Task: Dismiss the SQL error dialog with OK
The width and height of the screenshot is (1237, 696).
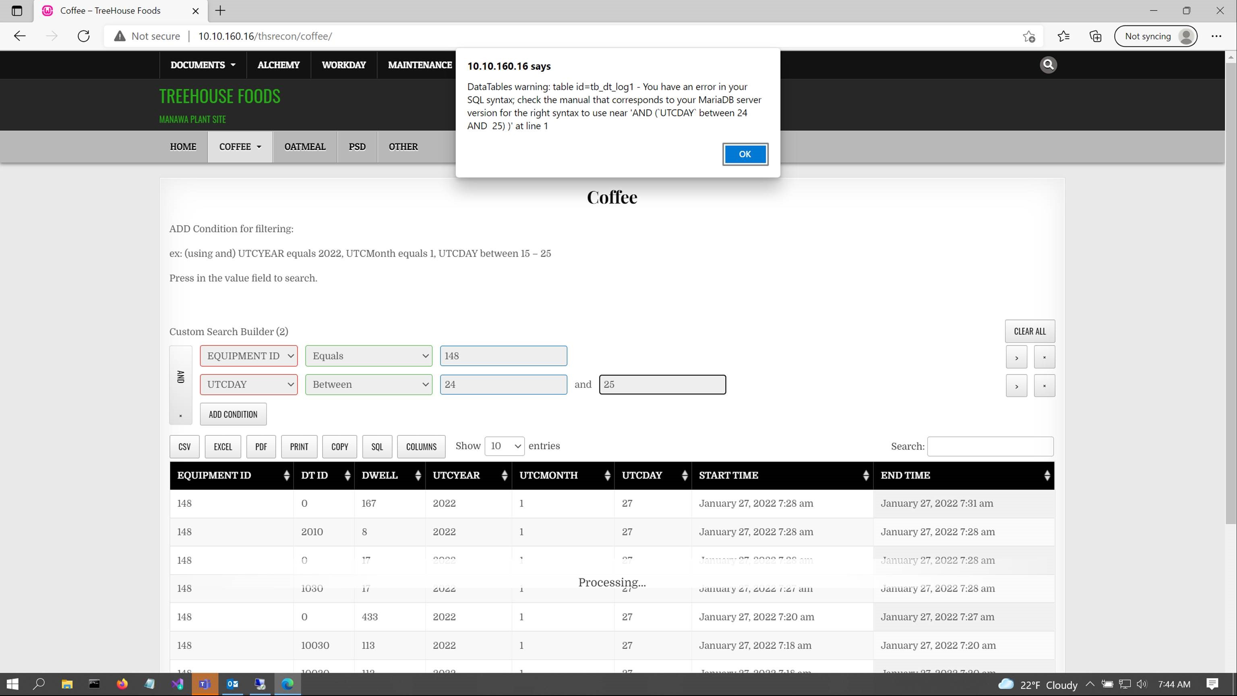Action: (745, 154)
